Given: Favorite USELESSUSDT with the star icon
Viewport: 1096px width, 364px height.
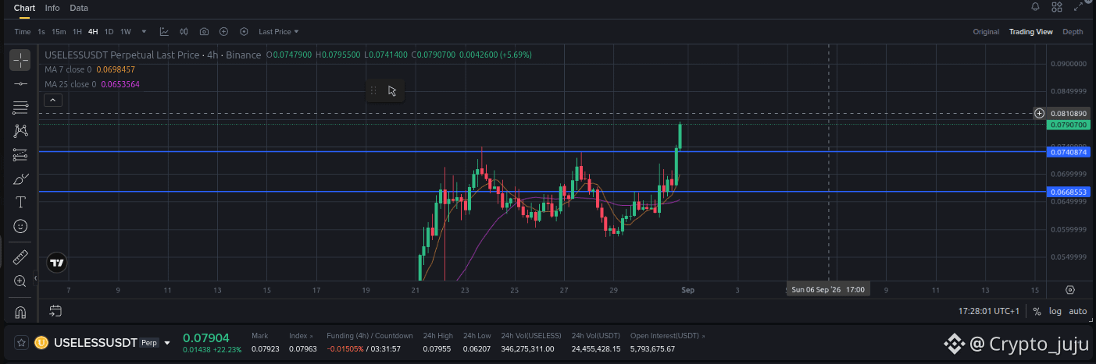Looking at the screenshot, I should [x=21, y=342].
